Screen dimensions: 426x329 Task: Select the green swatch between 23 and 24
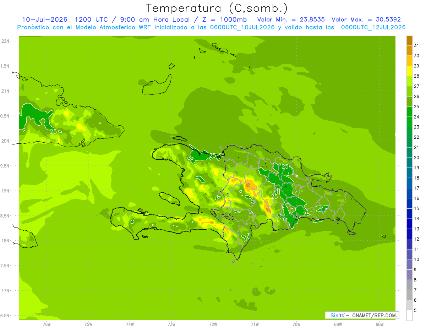point(409,122)
